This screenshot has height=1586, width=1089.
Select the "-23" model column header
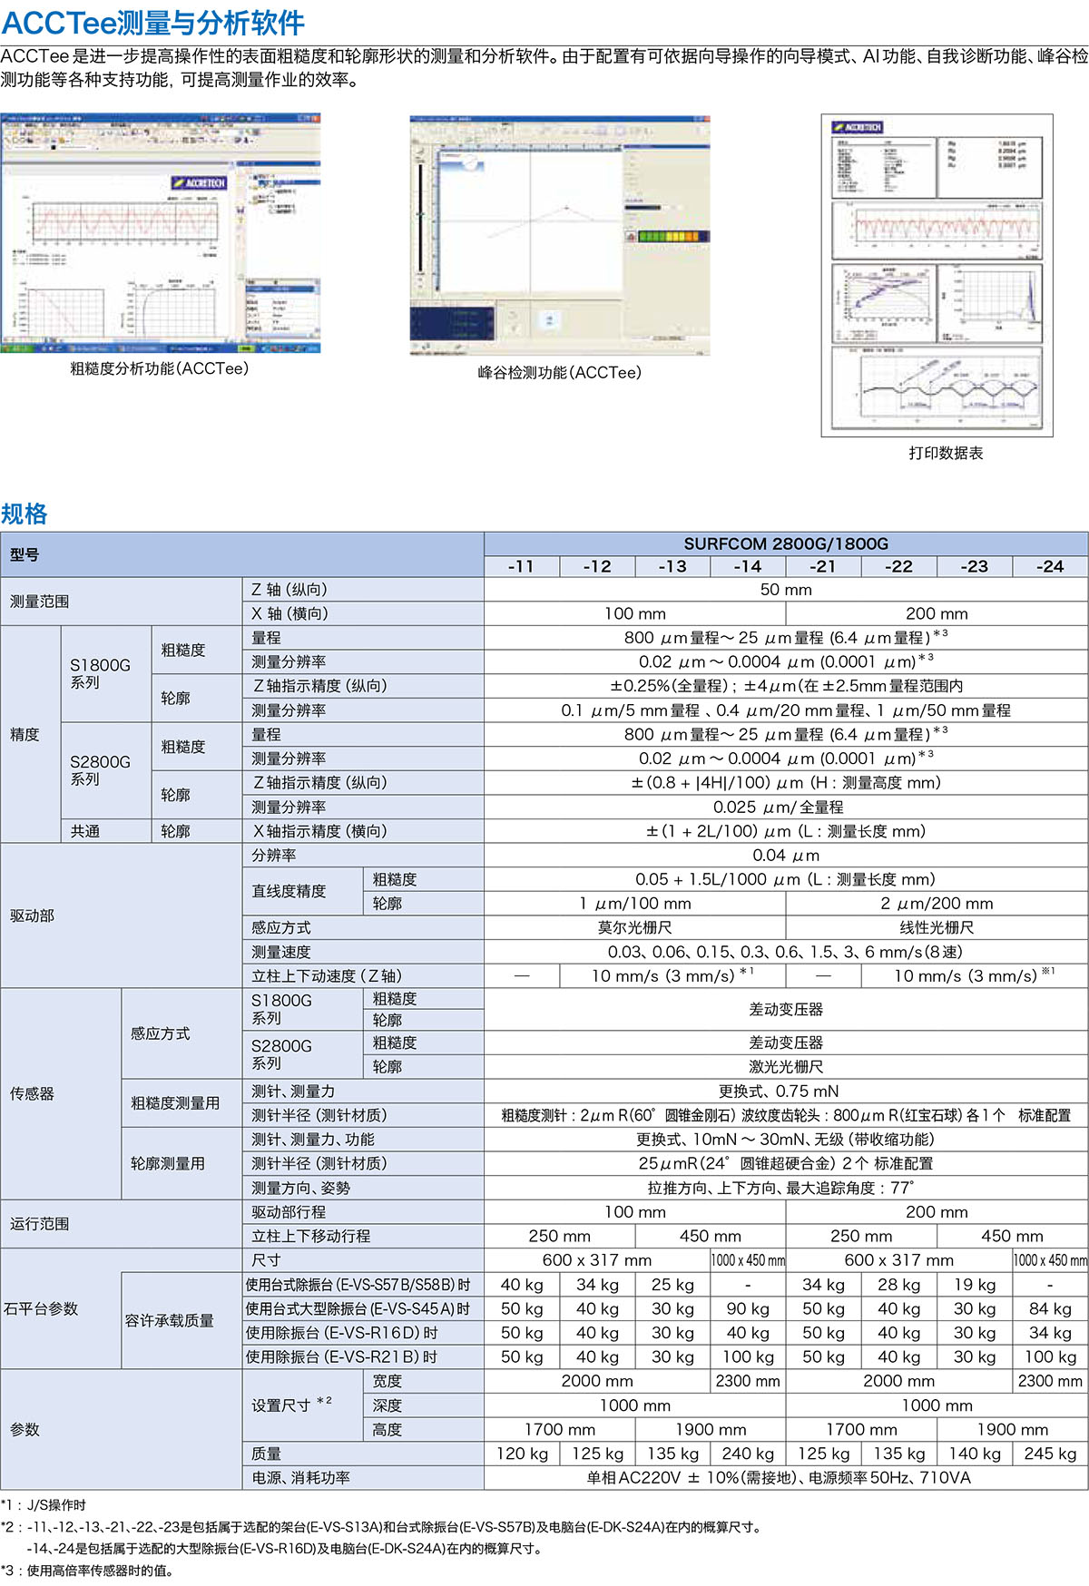pyautogui.click(x=975, y=566)
